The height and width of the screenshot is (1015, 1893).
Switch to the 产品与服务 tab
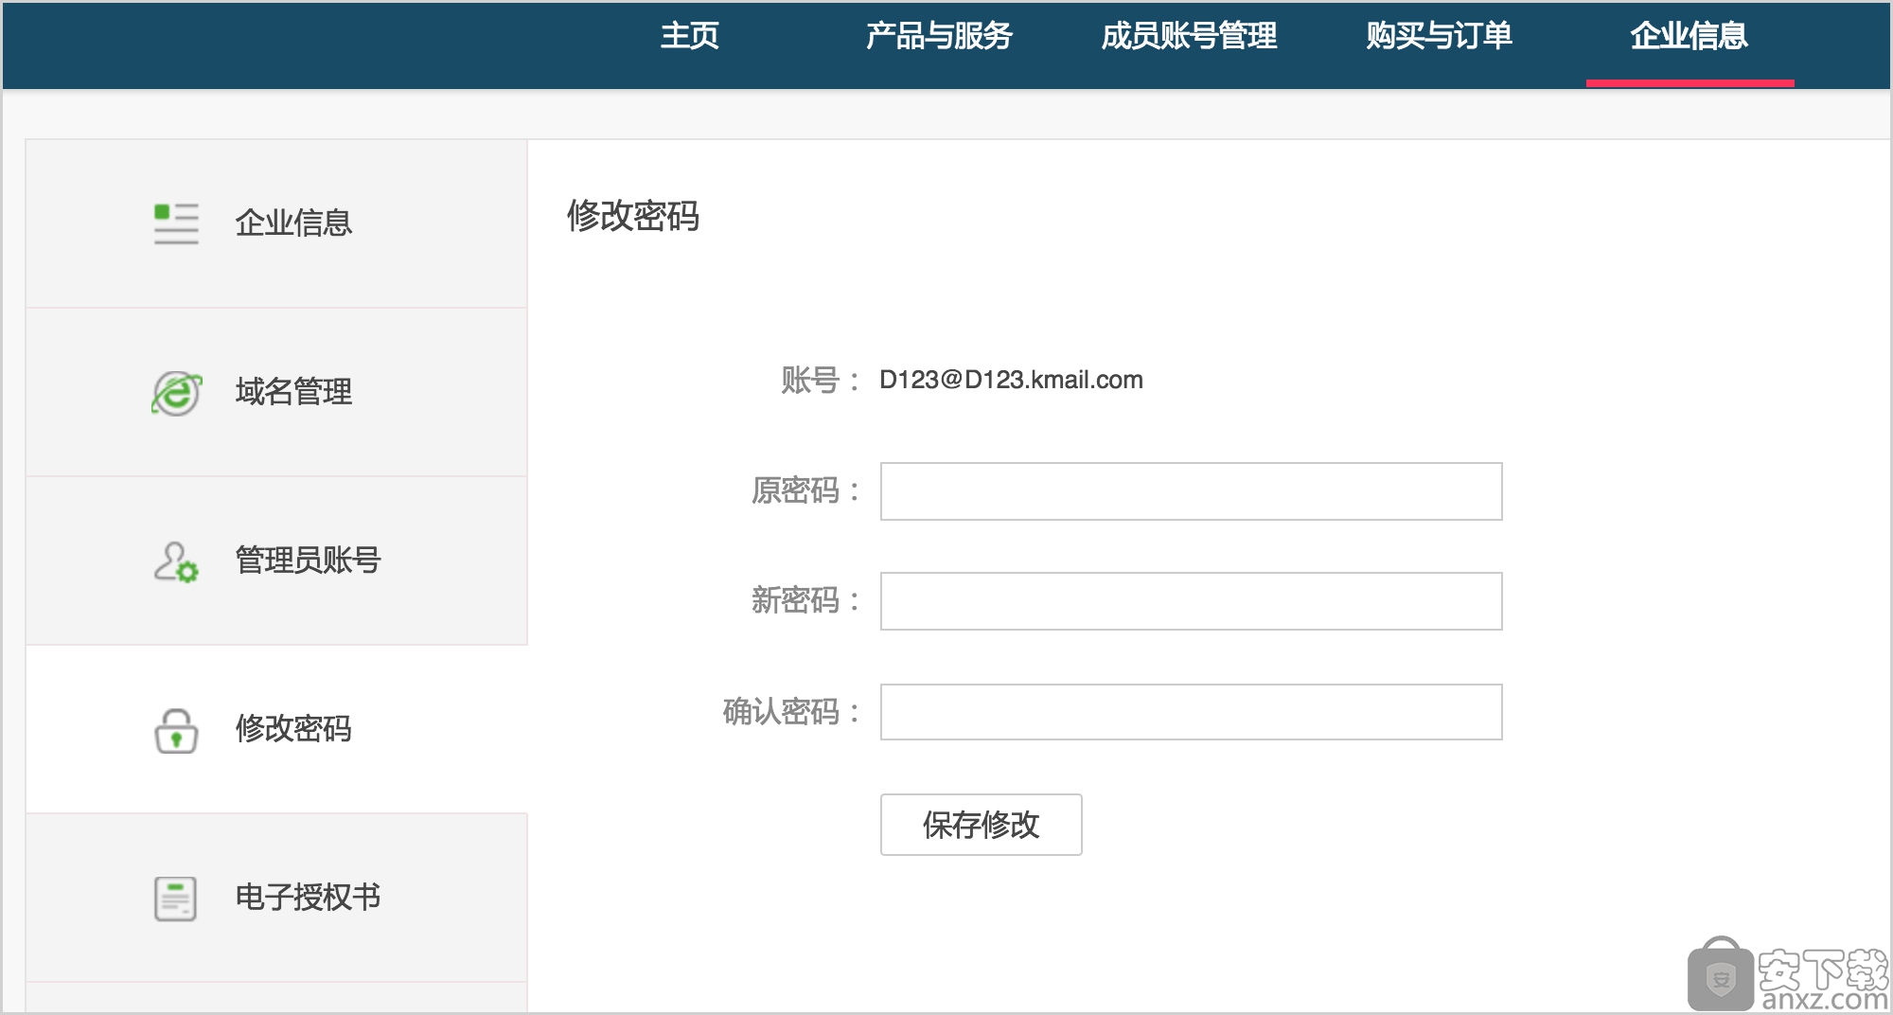(x=938, y=36)
